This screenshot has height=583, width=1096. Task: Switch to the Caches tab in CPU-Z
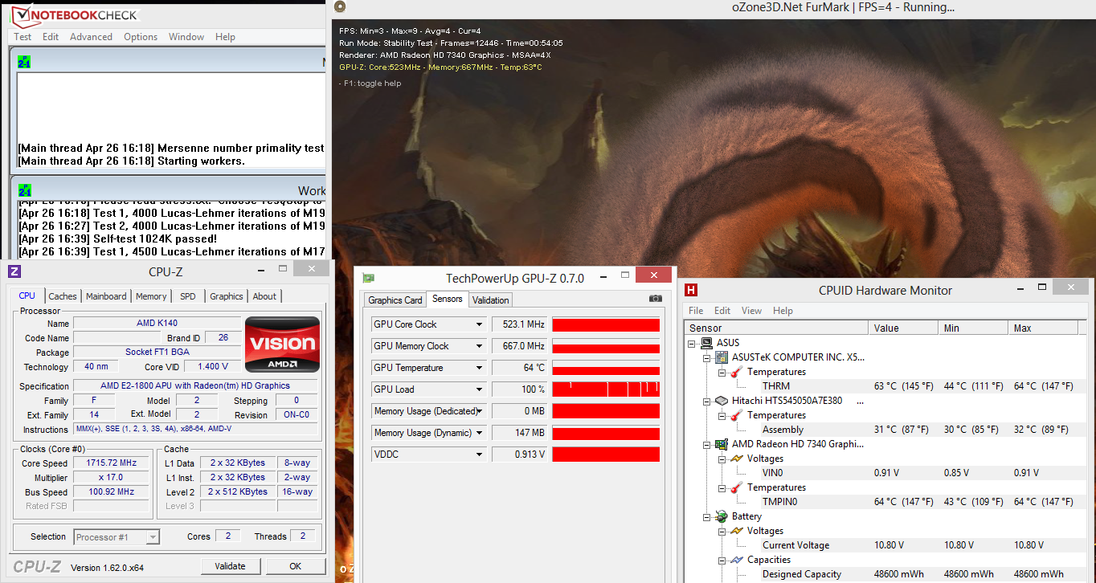(63, 296)
